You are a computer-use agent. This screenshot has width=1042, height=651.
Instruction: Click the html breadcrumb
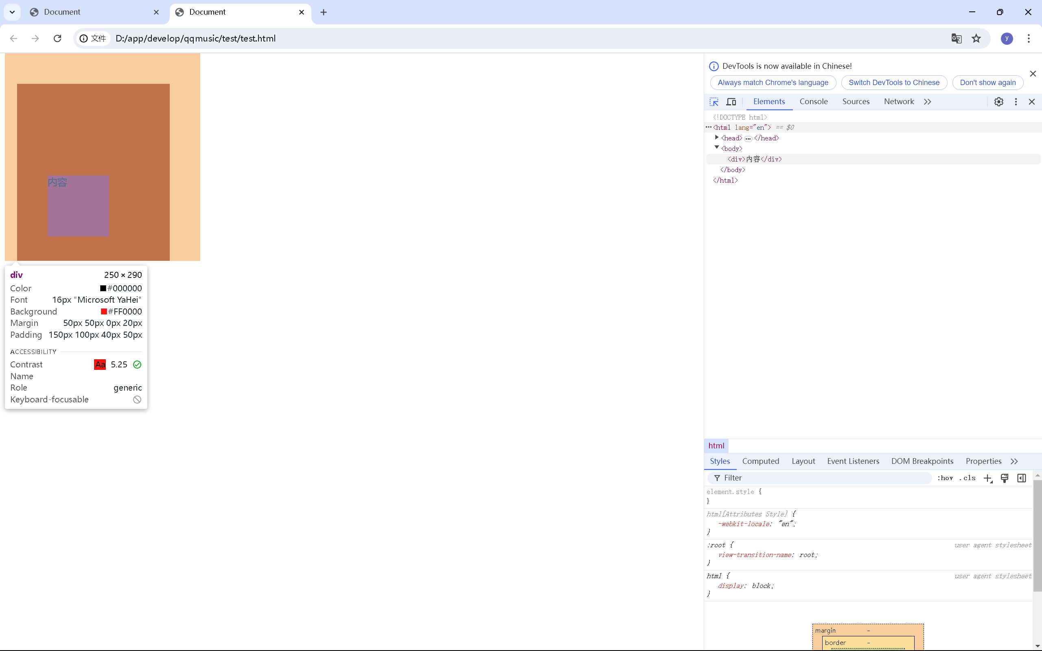[x=716, y=446]
